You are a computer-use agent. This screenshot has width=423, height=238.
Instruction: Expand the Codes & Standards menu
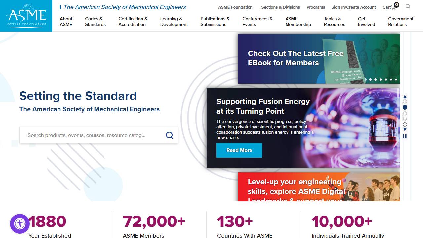95,21
